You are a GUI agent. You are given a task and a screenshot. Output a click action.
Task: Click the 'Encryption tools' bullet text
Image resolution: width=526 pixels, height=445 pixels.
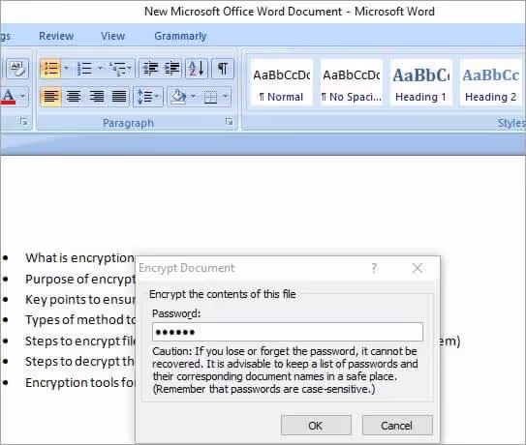click(x=80, y=383)
